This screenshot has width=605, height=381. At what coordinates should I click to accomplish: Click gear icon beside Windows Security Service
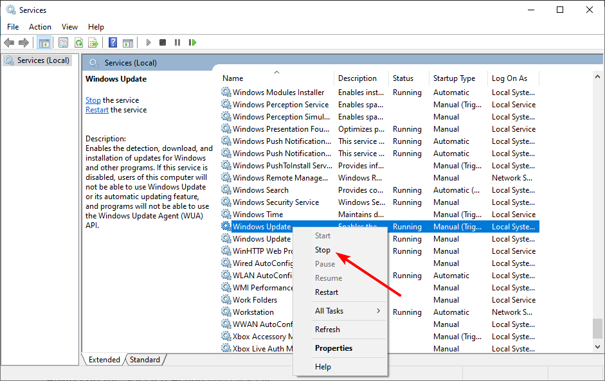tap(226, 202)
